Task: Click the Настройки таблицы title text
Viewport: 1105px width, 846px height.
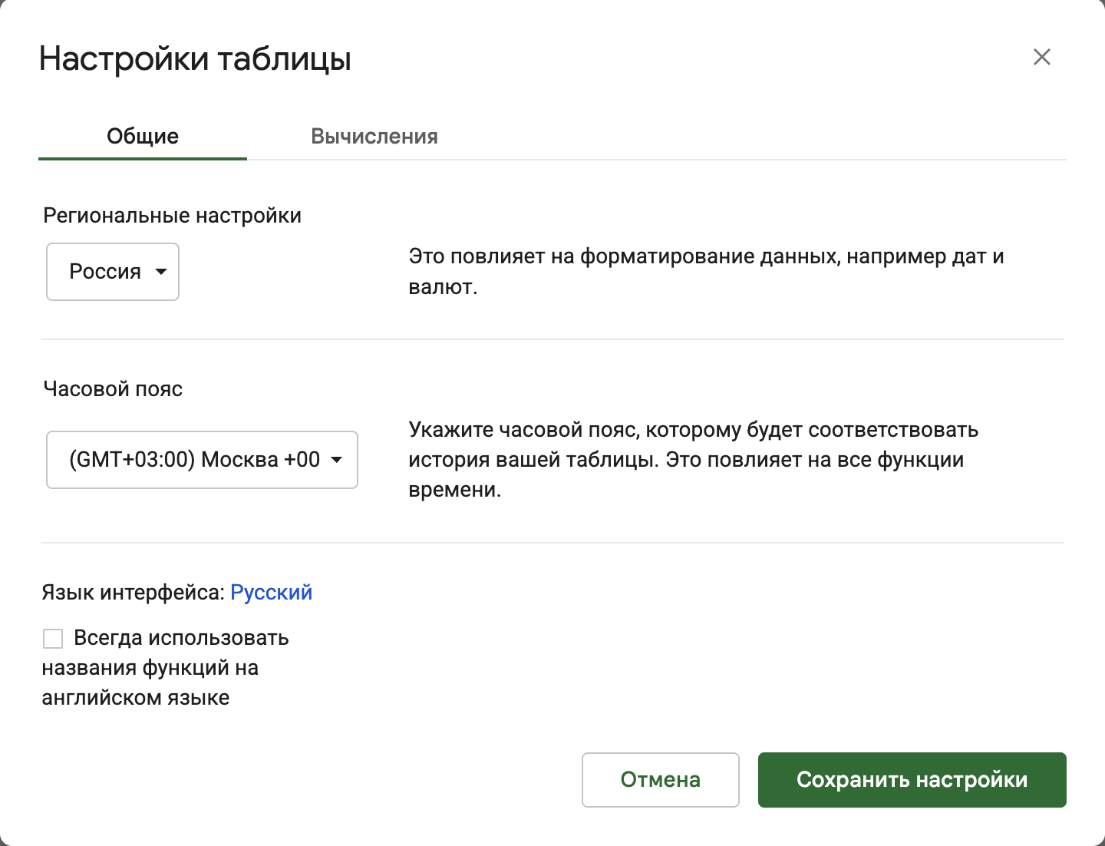Action: [195, 58]
